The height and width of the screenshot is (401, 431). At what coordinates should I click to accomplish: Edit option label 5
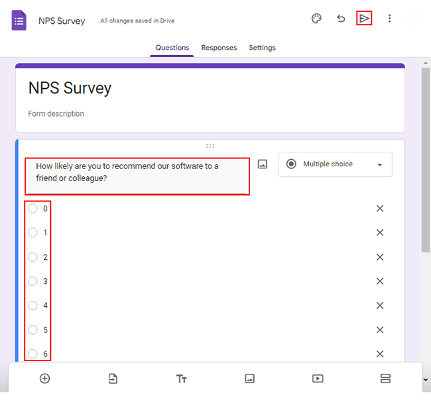pos(45,330)
